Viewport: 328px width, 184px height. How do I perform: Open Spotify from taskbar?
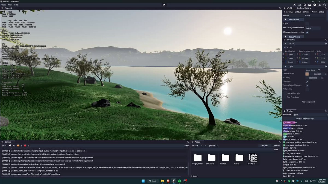click(179, 181)
